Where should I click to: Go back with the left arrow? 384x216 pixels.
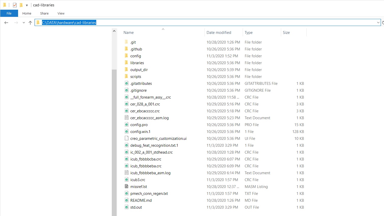(x=6, y=23)
